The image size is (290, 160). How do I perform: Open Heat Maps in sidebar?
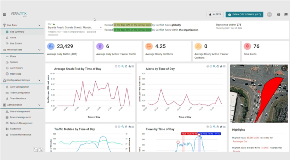click(x=15, y=74)
